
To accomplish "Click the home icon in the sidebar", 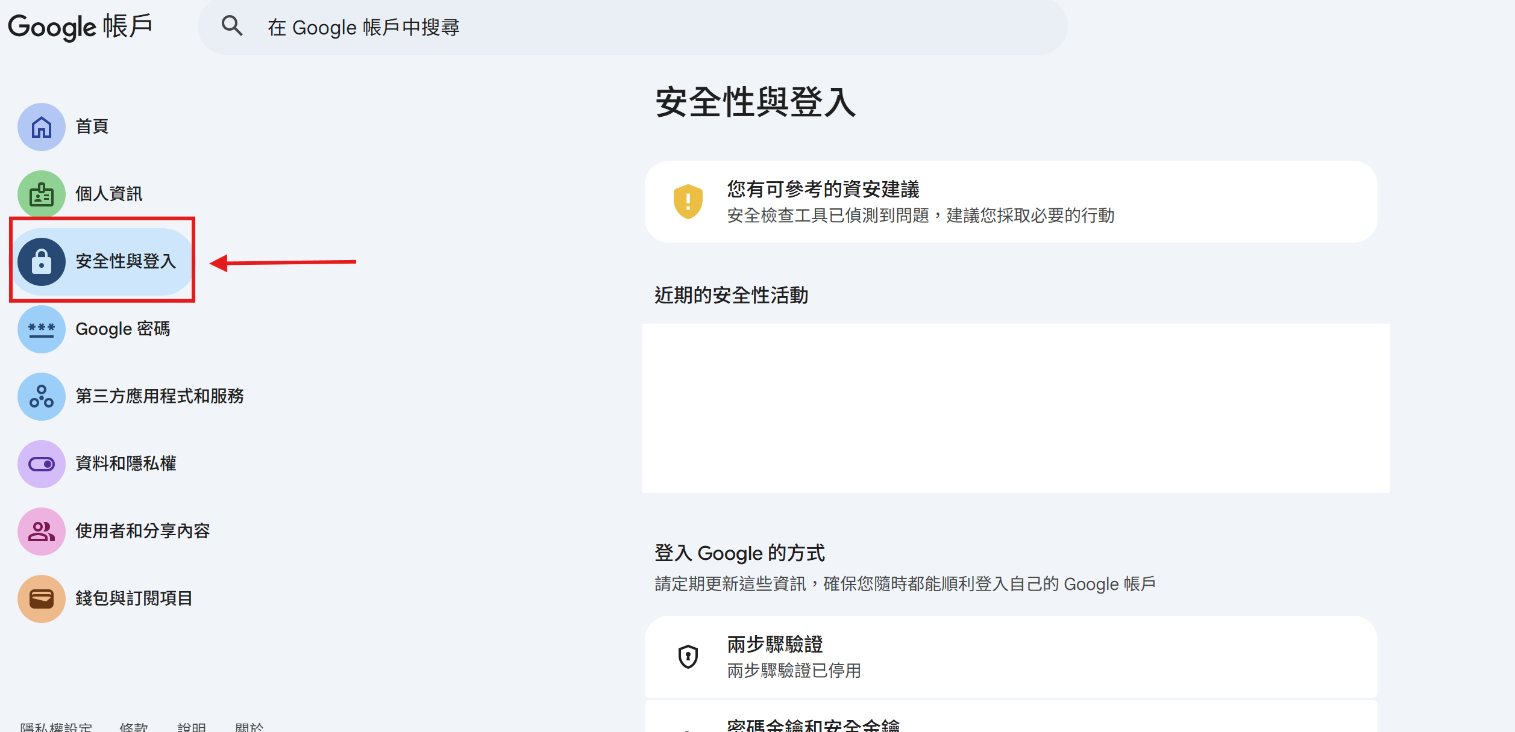I will [x=41, y=127].
